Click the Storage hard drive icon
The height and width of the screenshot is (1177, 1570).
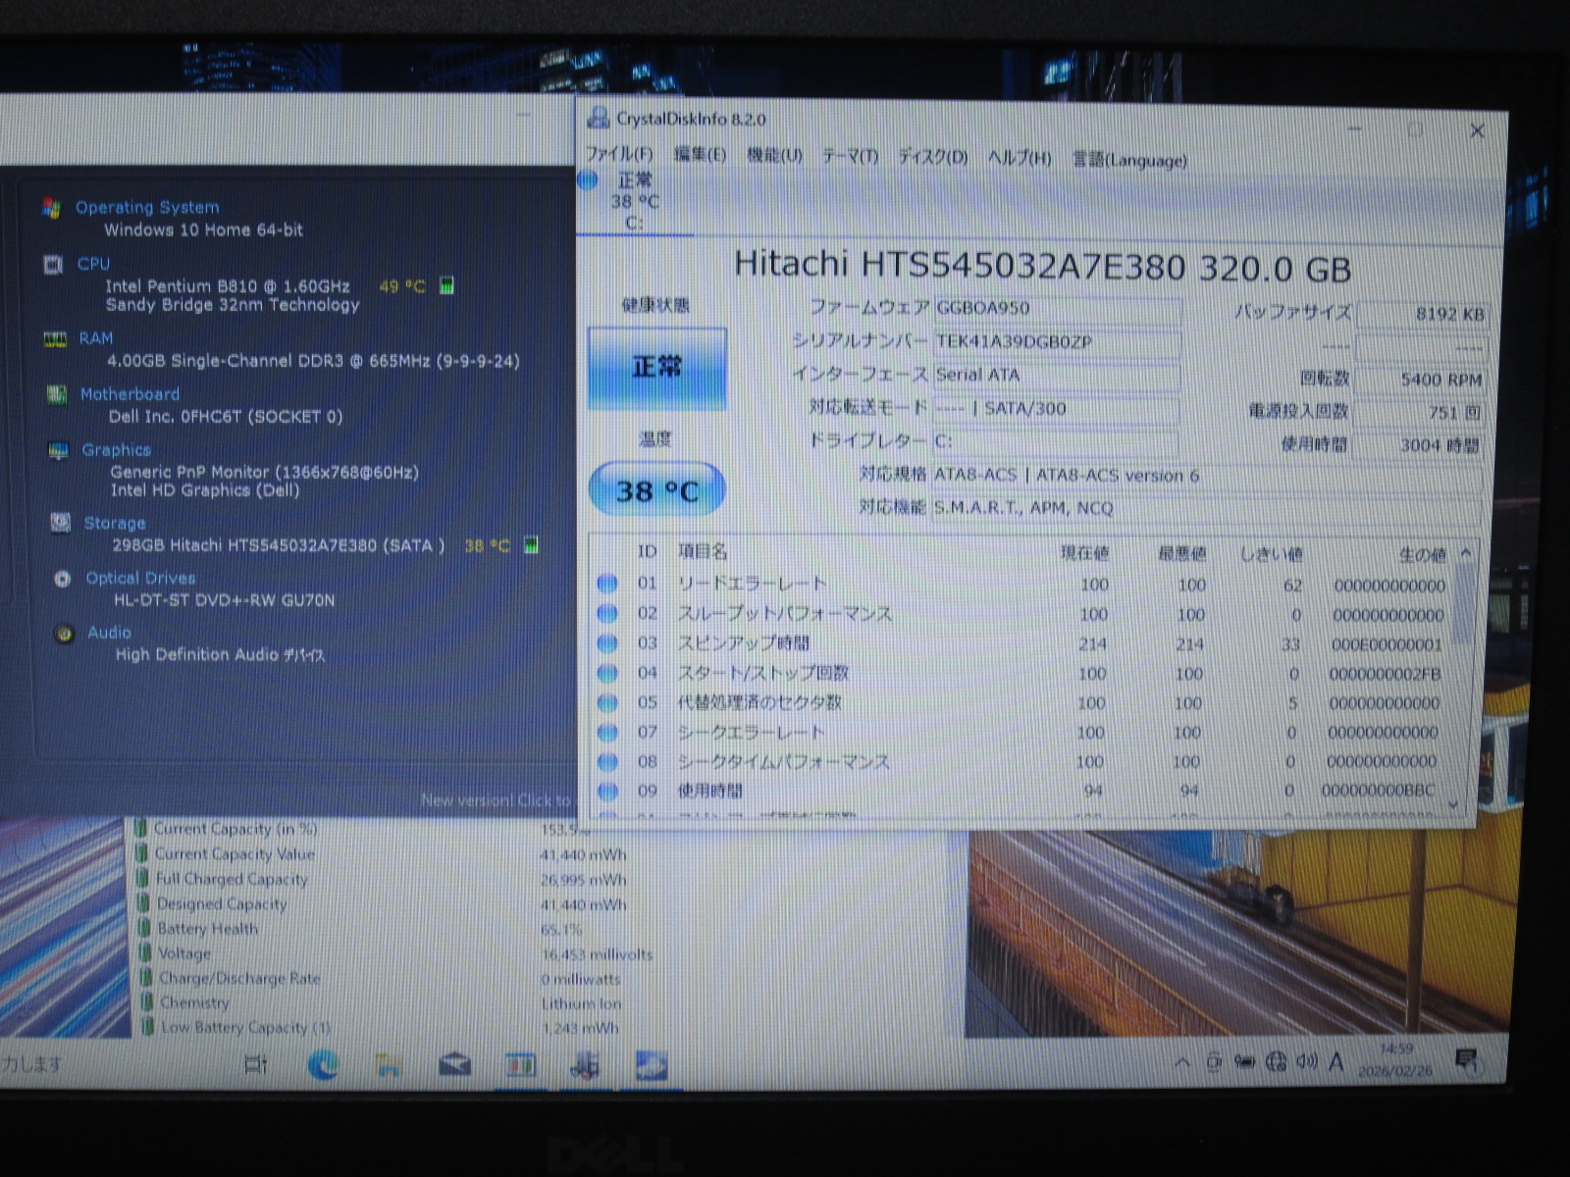(x=60, y=523)
